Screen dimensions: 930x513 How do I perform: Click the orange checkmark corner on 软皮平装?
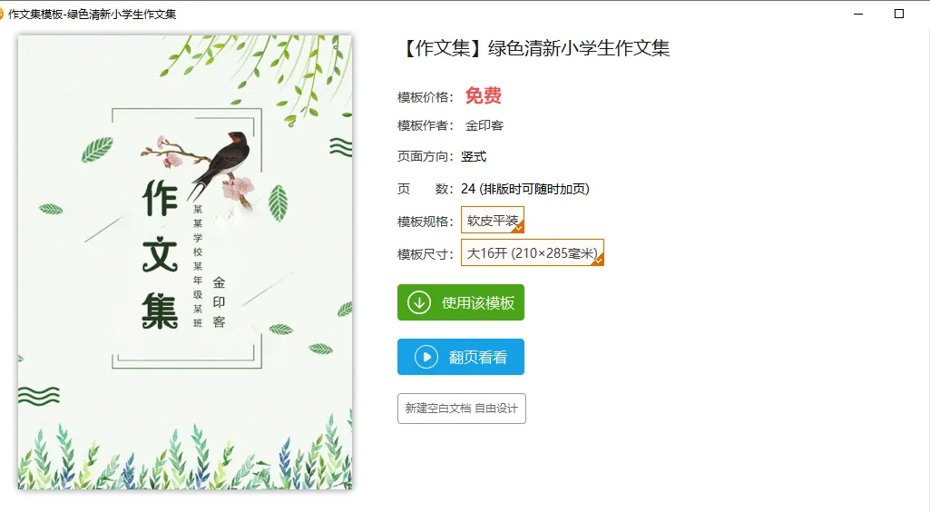point(518,227)
